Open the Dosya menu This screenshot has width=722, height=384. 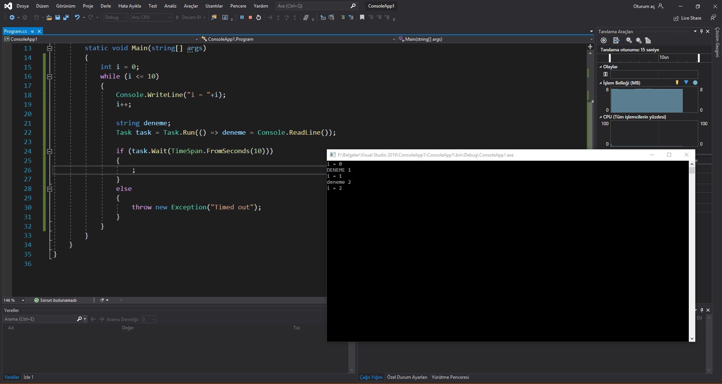(23, 6)
